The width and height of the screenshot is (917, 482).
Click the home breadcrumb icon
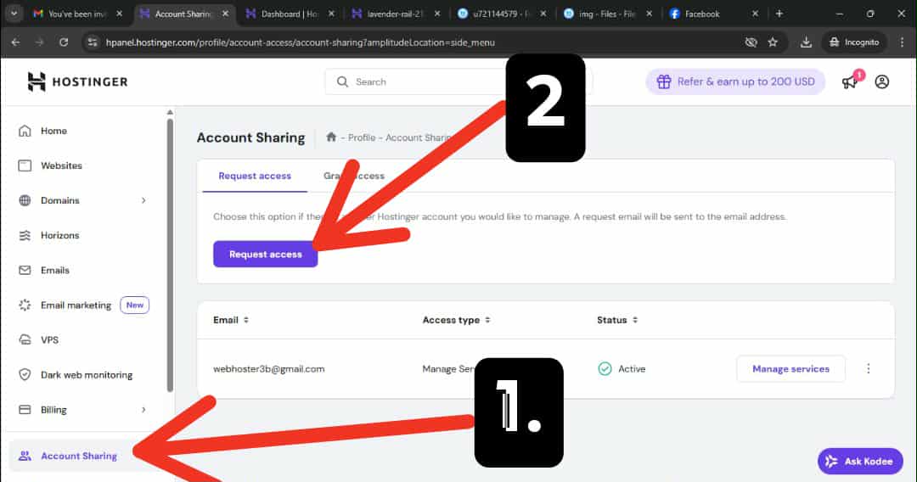331,137
